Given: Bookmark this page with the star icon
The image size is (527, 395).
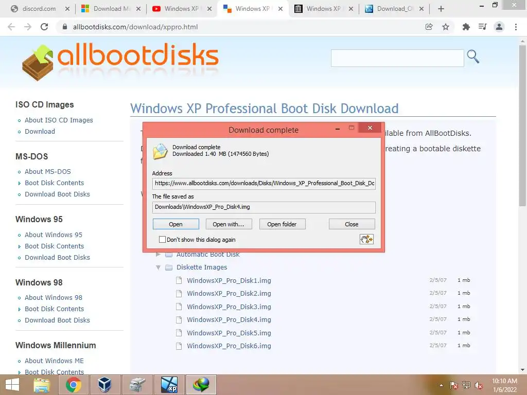Looking at the screenshot, I should click(446, 27).
